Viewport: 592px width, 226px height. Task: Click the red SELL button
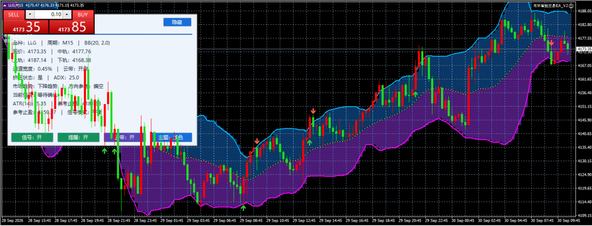coord(13,15)
